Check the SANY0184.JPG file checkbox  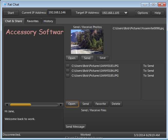(x=68, y=71)
